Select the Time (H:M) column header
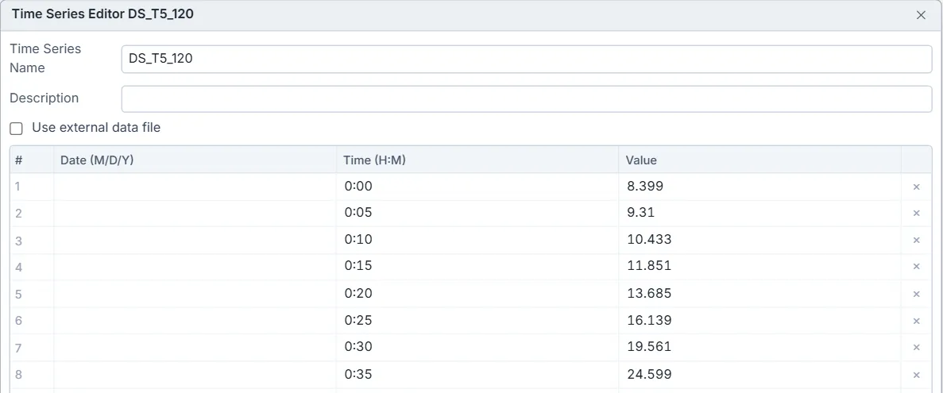The width and height of the screenshot is (943, 393). tap(477, 160)
